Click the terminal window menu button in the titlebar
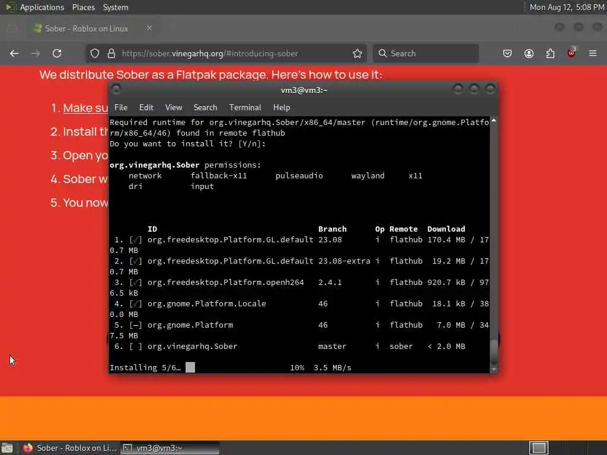 [x=116, y=89]
